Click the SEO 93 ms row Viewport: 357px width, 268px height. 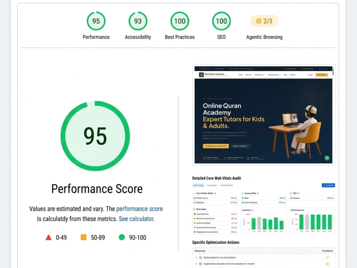263,198
